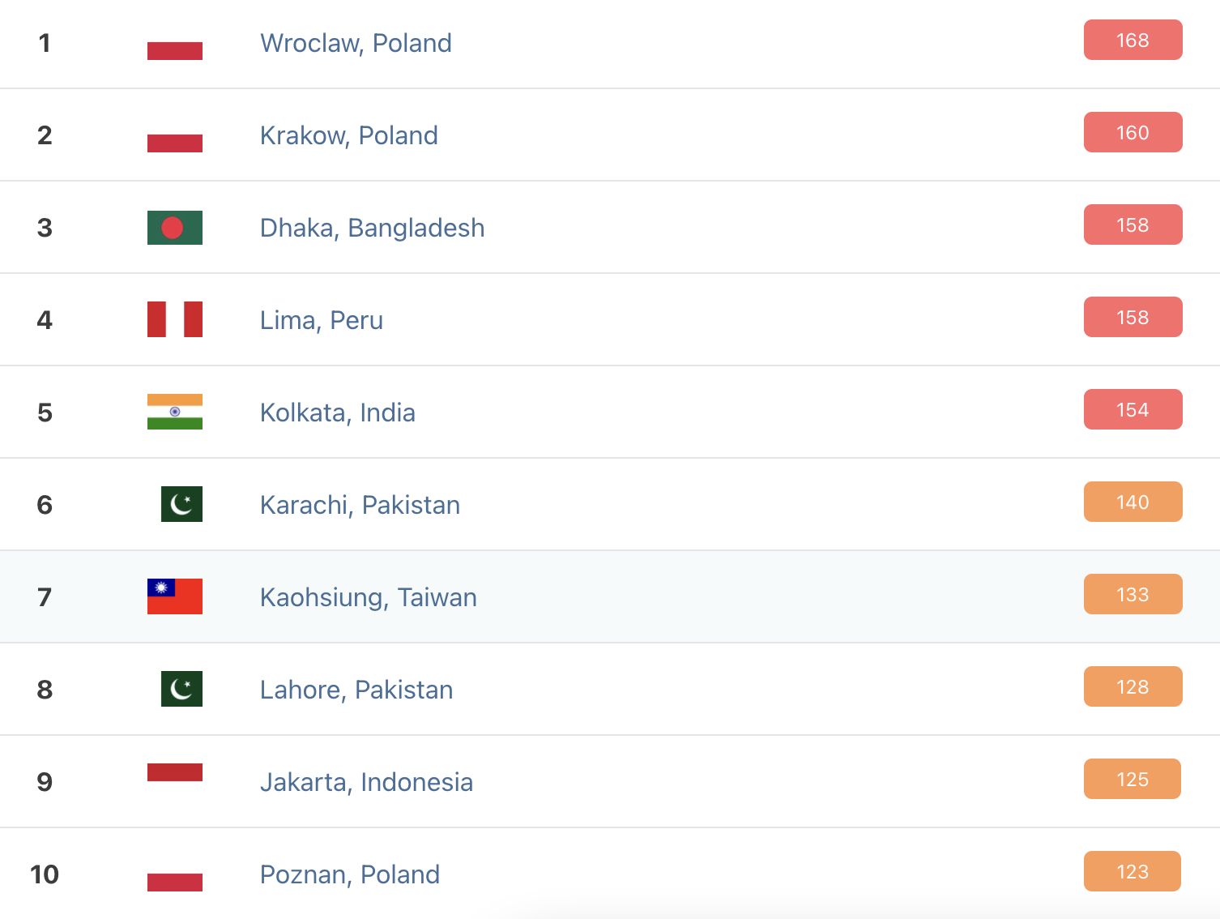Click the orange 140 AQI badge

point(1133,502)
